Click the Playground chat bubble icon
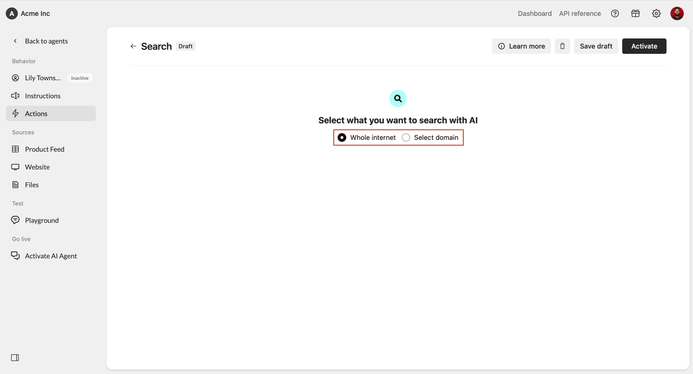693x374 pixels. [15, 220]
